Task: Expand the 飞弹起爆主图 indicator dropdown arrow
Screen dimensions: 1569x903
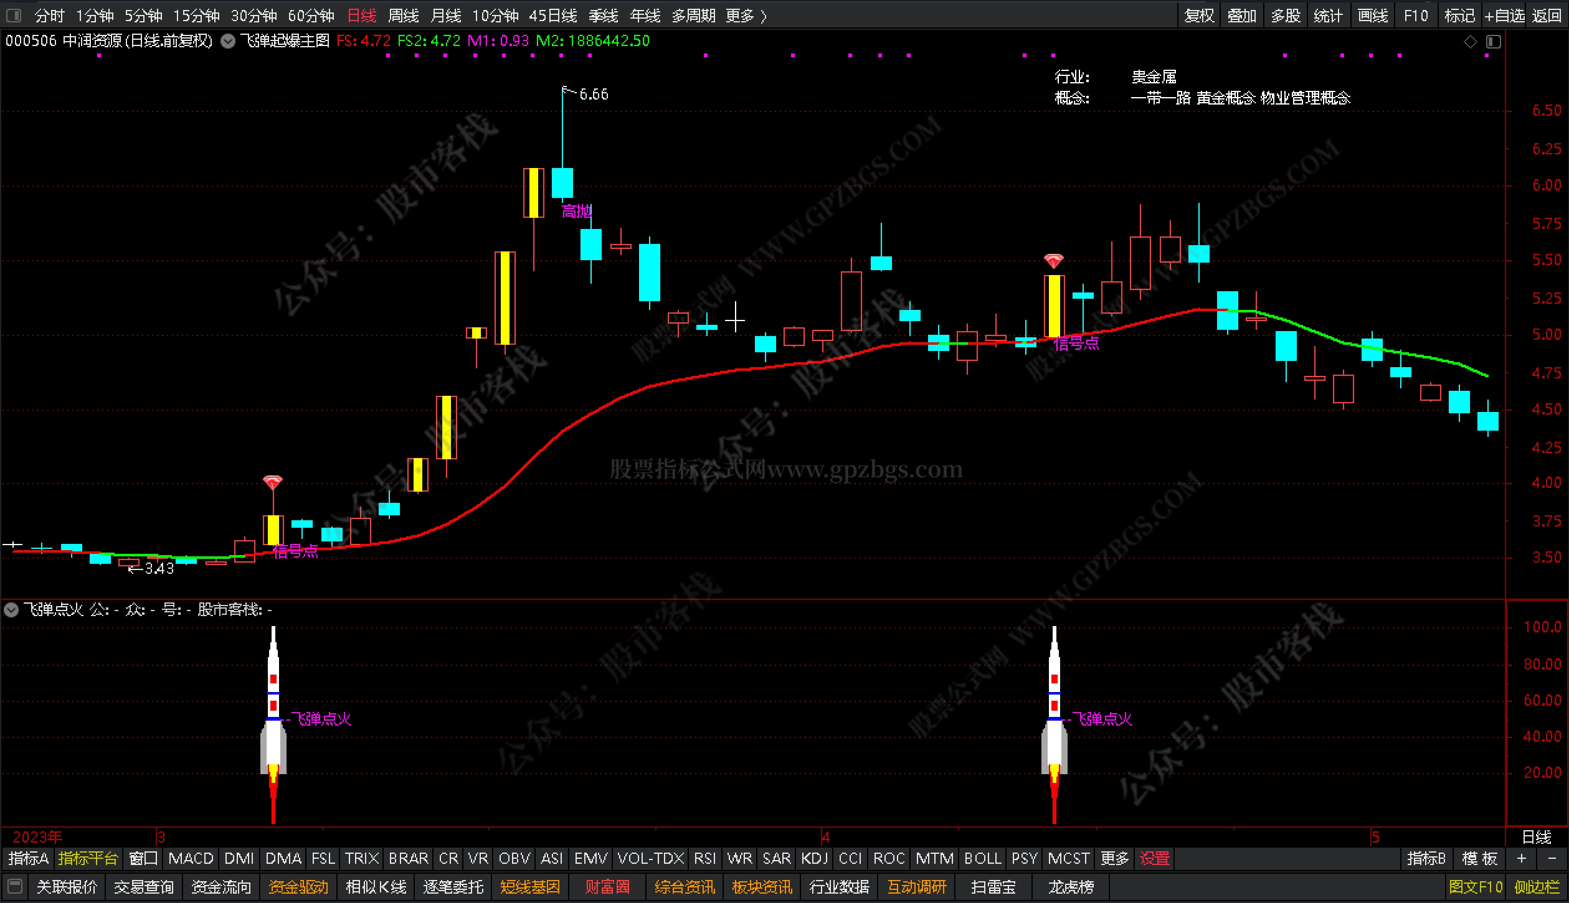Action: 228,42
